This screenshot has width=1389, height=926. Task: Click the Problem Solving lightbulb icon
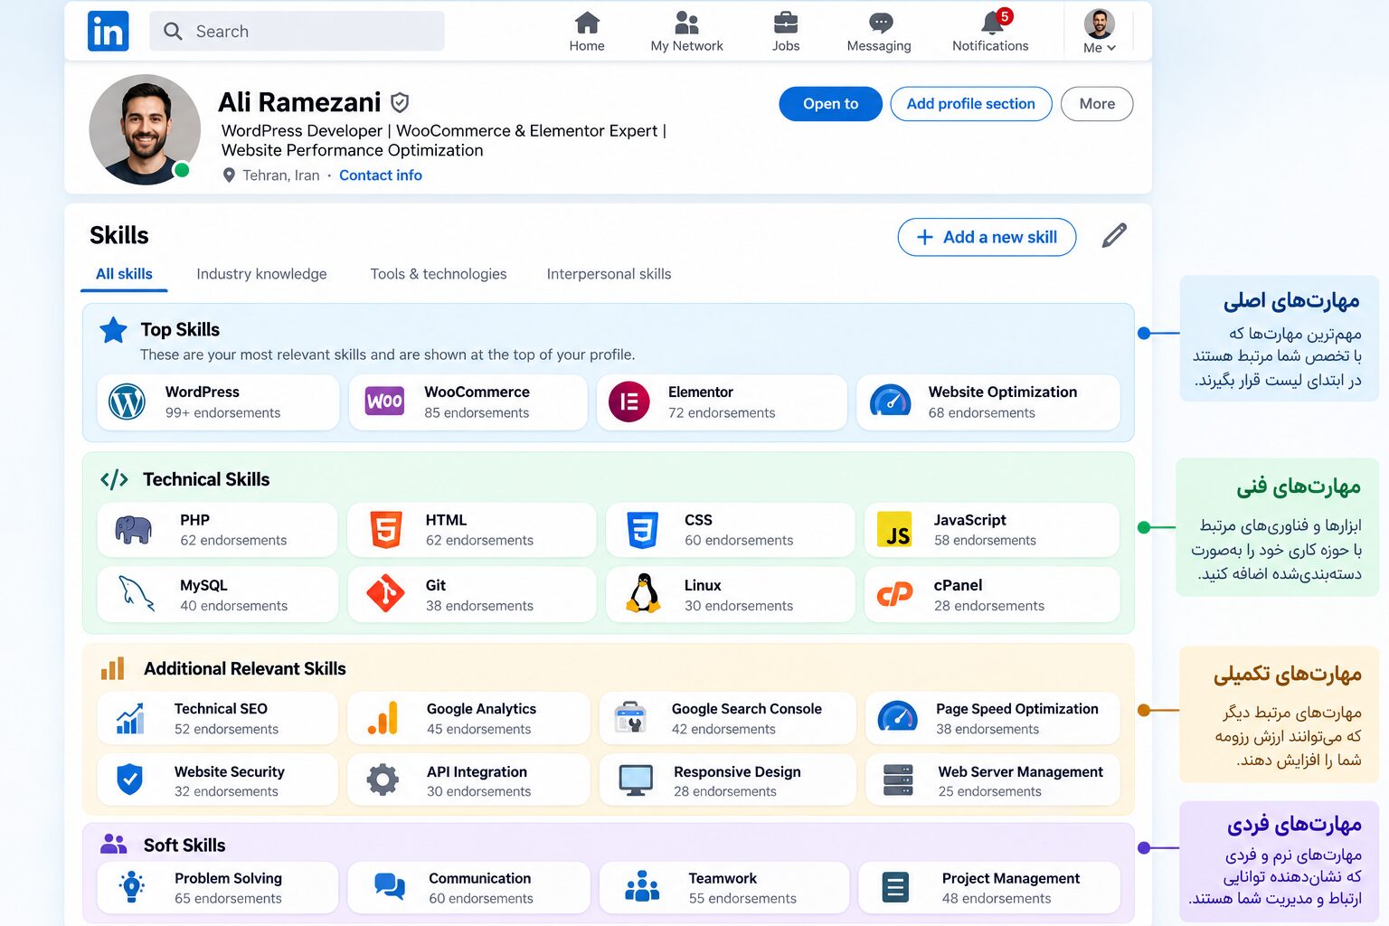pyautogui.click(x=132, y=887)
